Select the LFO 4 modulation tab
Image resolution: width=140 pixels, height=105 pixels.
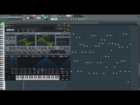54,56
